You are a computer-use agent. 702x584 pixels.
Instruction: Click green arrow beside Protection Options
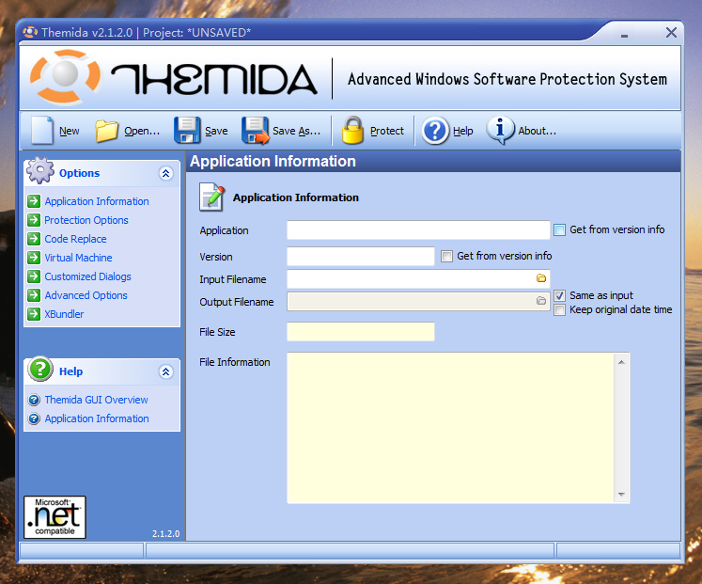[x=34, y=220]
